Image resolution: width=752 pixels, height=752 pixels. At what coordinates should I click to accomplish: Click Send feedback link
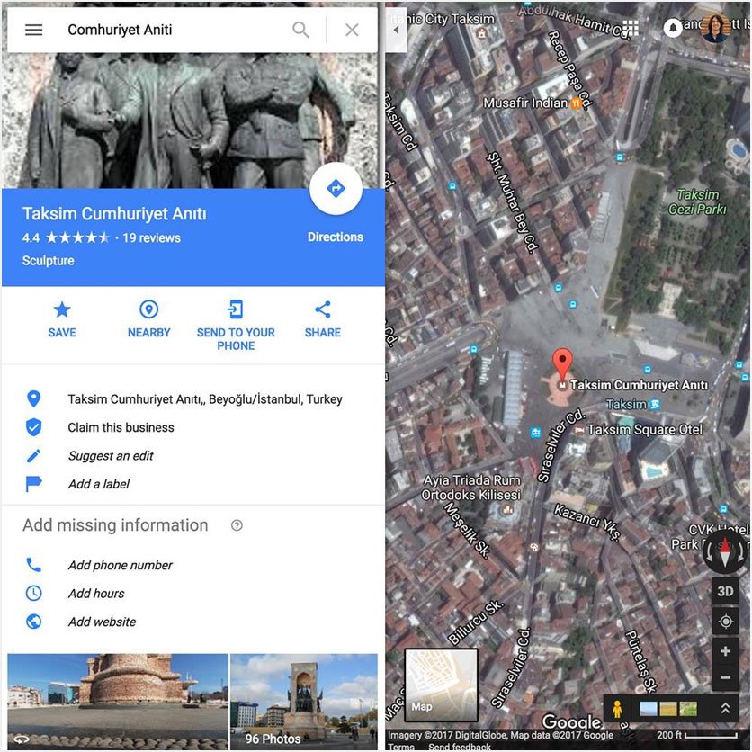pos(460,747)
